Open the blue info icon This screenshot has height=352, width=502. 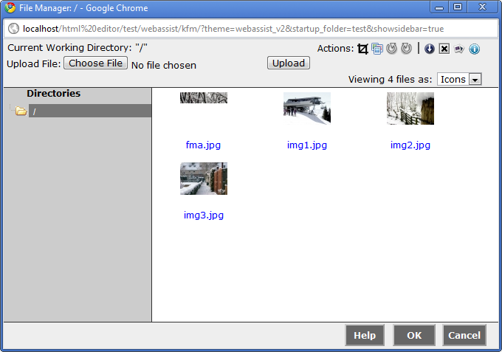coord(474,49)
